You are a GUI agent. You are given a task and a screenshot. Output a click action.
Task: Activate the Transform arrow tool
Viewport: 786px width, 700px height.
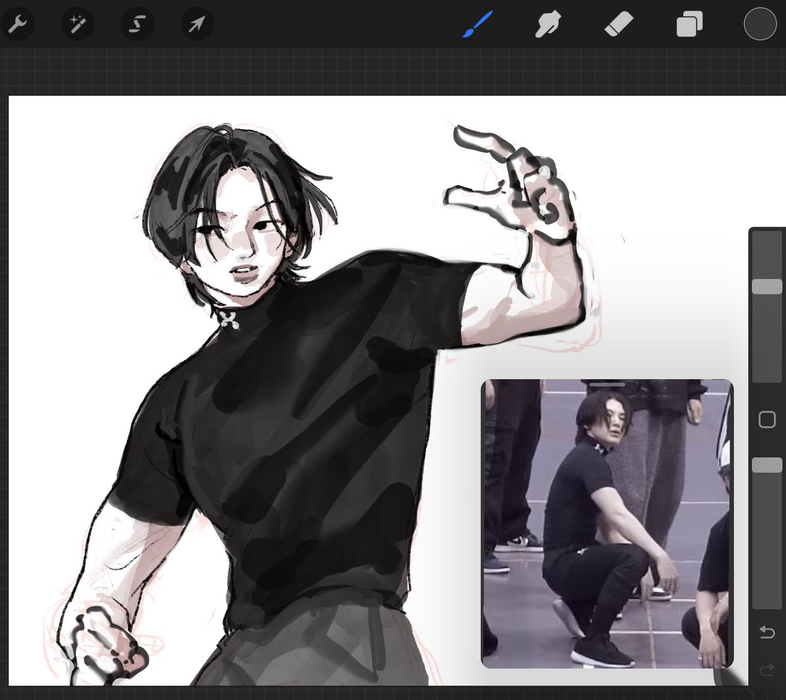tap(196, 24)
